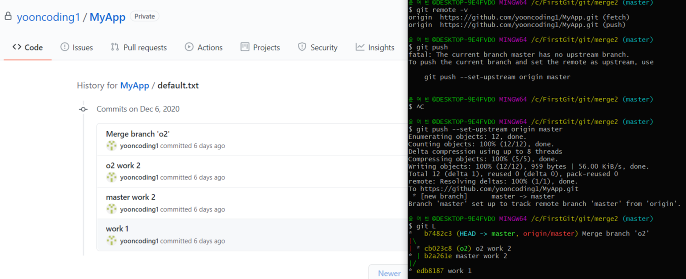Image resolution: width=686 pixels, height=279 pixels.
Task: Click commit hash edb8187 in terminal
Action: [430, 271]
